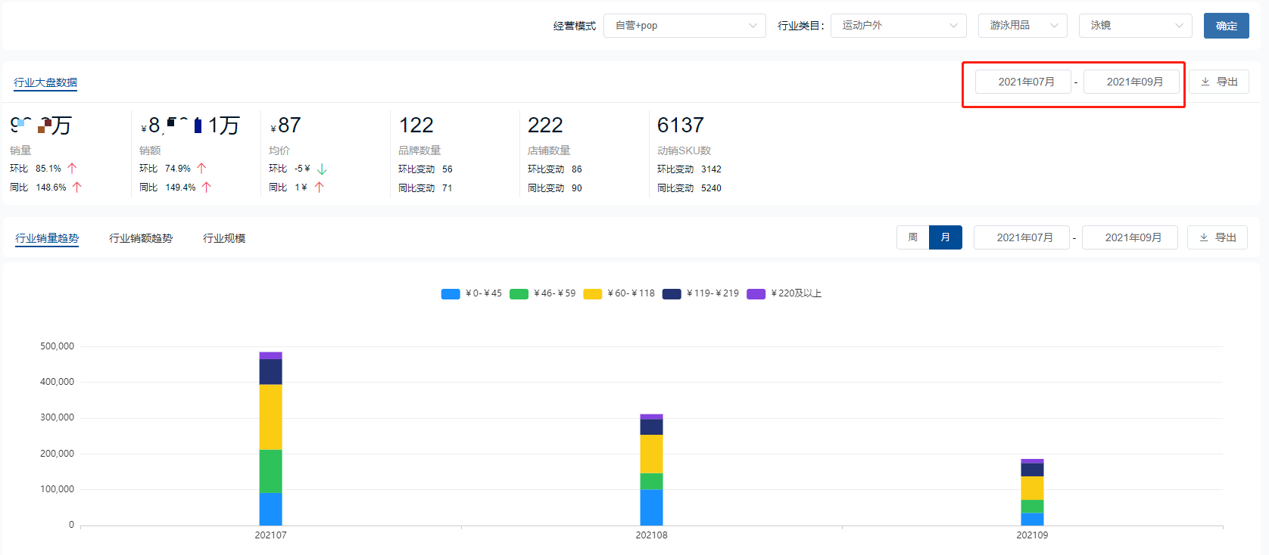Toggle the ¥46-¥59 legend series
1269x555 pixels.
542,293
